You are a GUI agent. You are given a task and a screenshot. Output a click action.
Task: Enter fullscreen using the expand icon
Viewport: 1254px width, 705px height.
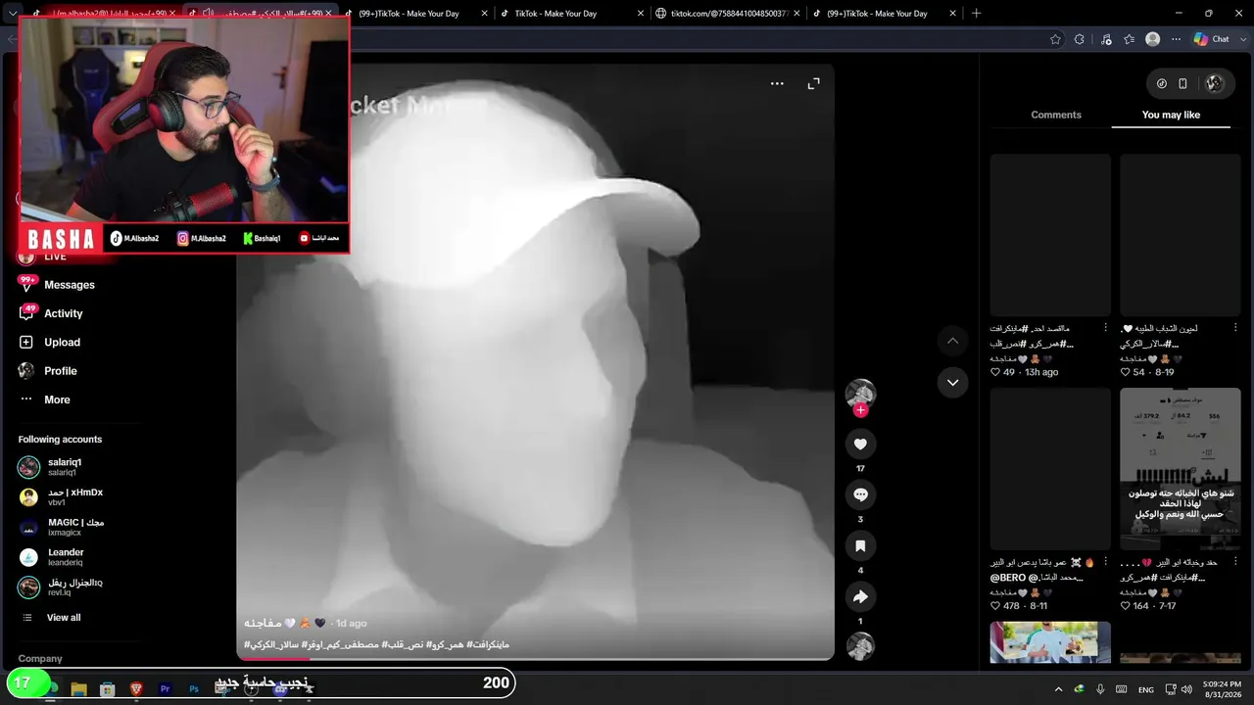[x=813, y=84]
